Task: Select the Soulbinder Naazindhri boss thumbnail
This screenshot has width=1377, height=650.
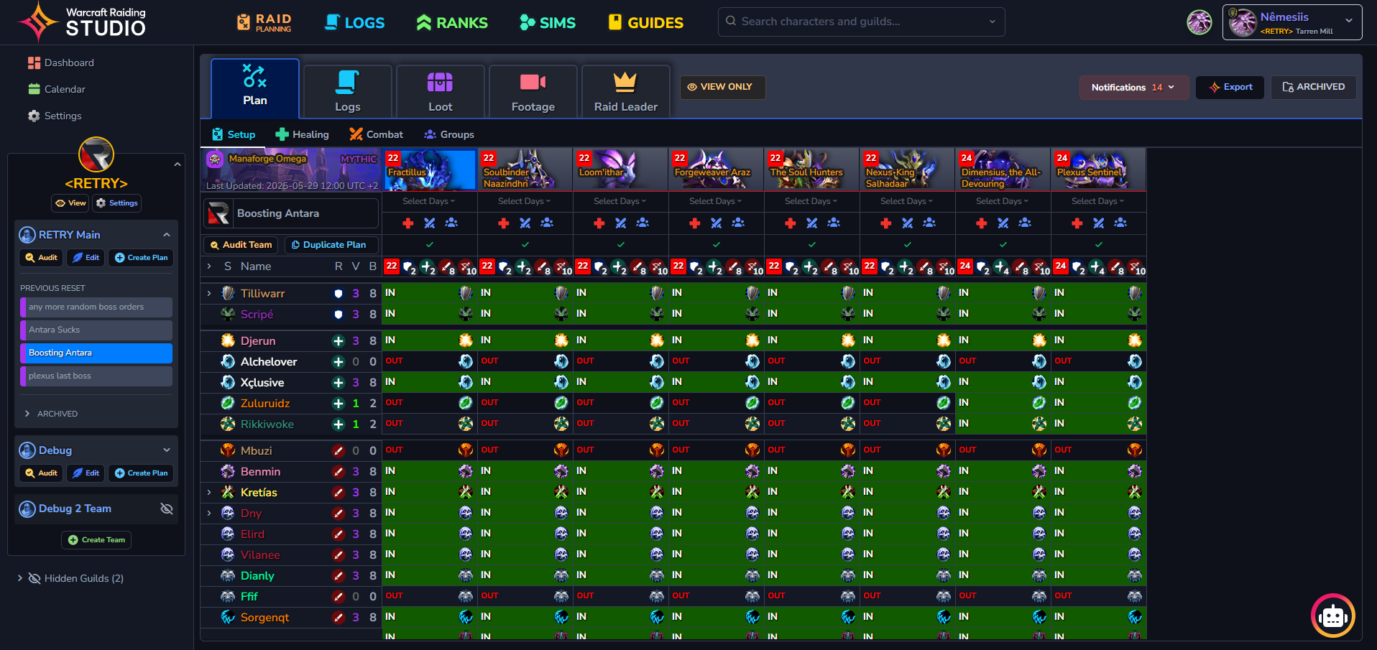Action: (525, 170)
